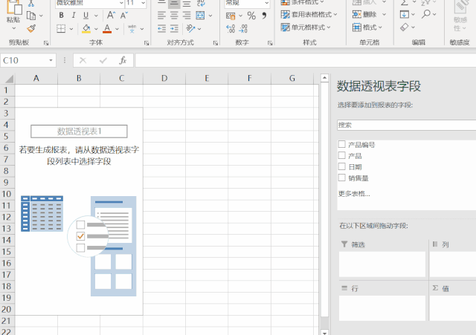The width and height of the screenshot is (476, 335).
Task: Apply accounting number format icon
Action: (231, 16)
